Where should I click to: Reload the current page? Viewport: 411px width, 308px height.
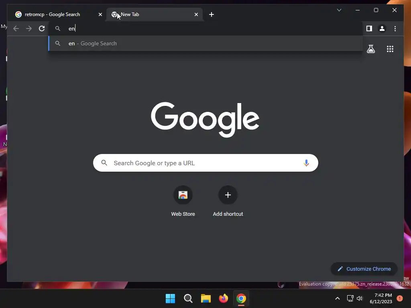click(x=42, y=28)
